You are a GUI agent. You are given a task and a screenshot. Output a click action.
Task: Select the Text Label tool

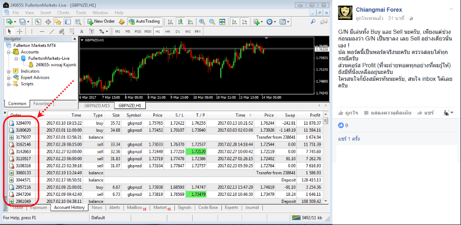92,31
